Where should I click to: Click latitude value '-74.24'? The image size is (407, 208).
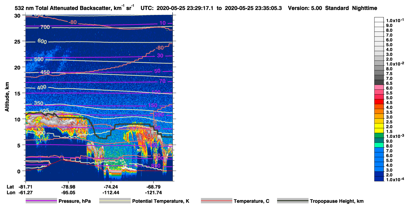coord(111,186)
